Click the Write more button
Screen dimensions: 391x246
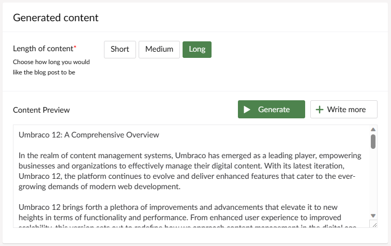point(343,109)
